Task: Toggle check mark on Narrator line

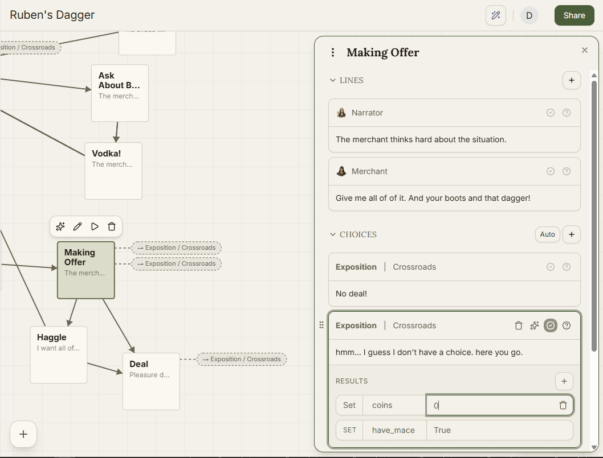Action: pyautogui.click(x=551, y=113)
